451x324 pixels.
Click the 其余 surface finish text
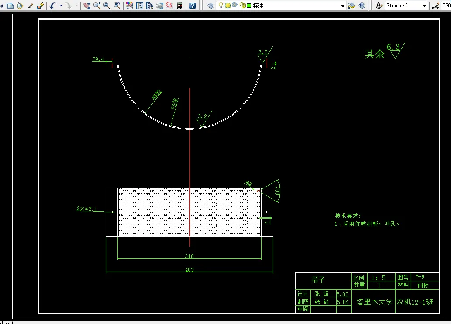375,54
